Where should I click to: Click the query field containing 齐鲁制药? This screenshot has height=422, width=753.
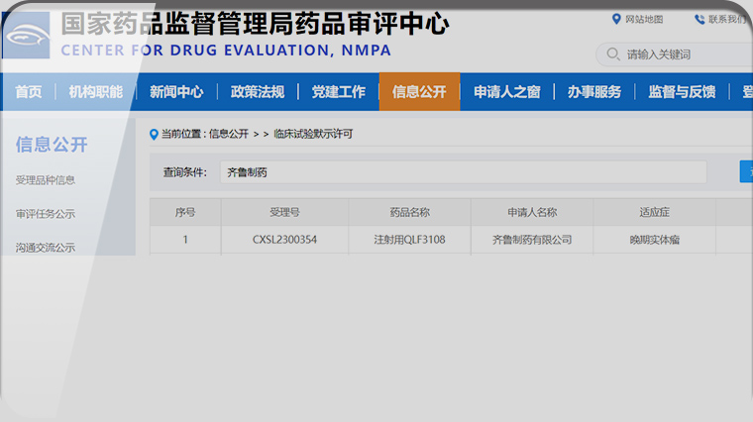(464, 172)
